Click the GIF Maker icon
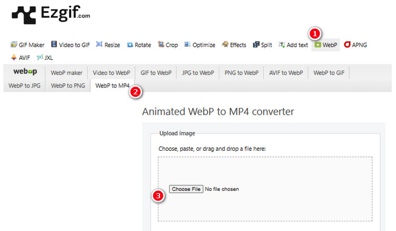This screenshot has width=396, height=231. click(14, 45)
